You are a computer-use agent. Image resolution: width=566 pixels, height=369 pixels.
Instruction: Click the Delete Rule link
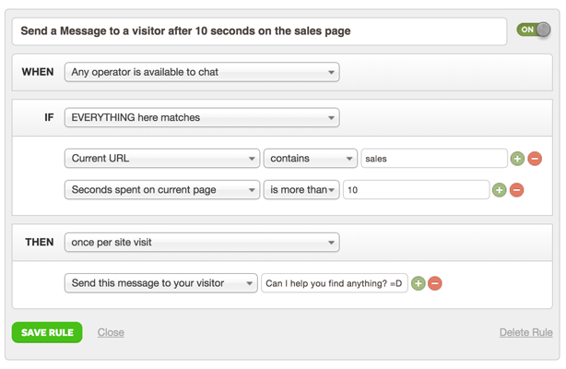tap(525, 332)
